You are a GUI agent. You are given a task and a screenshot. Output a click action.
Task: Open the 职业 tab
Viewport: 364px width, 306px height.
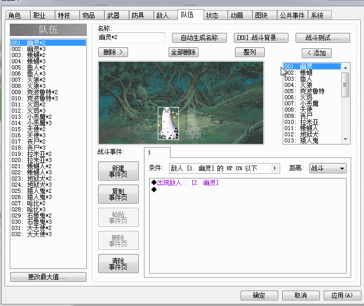(43, 15)
